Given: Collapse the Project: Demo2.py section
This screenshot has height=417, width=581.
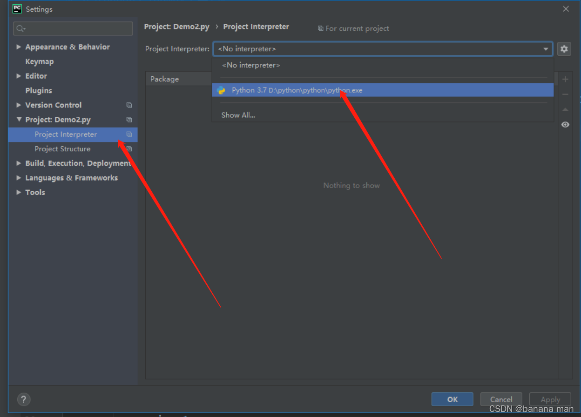Looking at the screenshot, I should coord(19,120).
